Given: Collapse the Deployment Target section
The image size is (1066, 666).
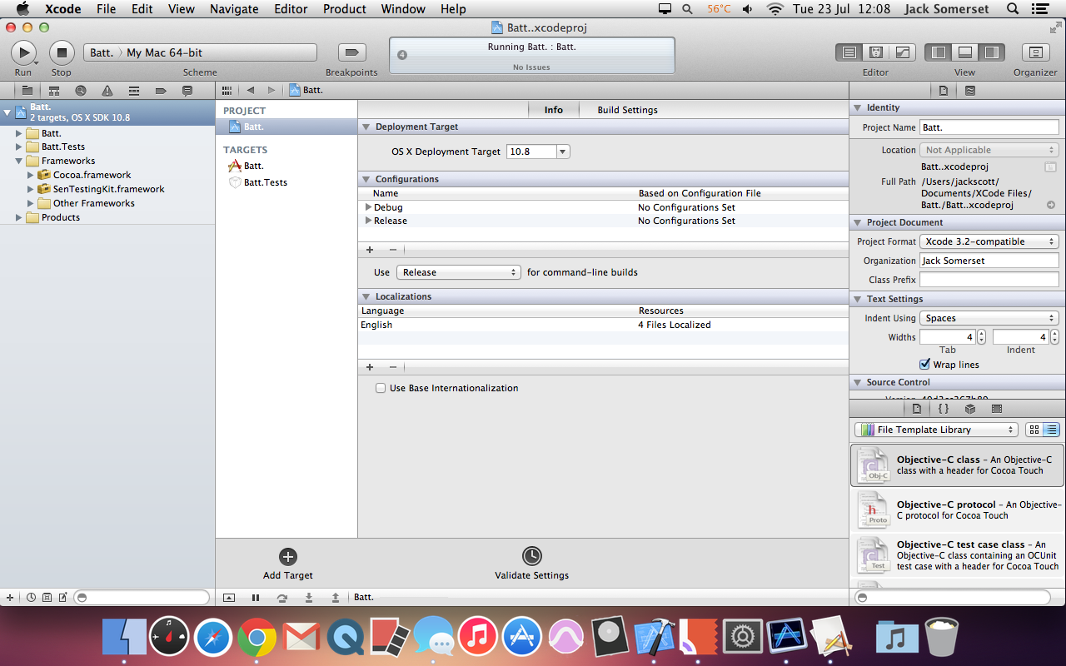Looking at the screenshot, I should click(366, 127).
